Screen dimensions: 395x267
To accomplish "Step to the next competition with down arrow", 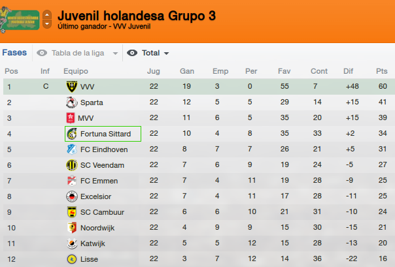I will click(x=47, y=24).
